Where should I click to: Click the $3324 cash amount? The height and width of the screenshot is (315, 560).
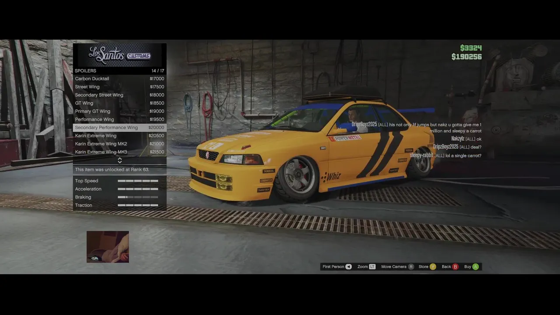pyautogui.click(x=471, y=48)
